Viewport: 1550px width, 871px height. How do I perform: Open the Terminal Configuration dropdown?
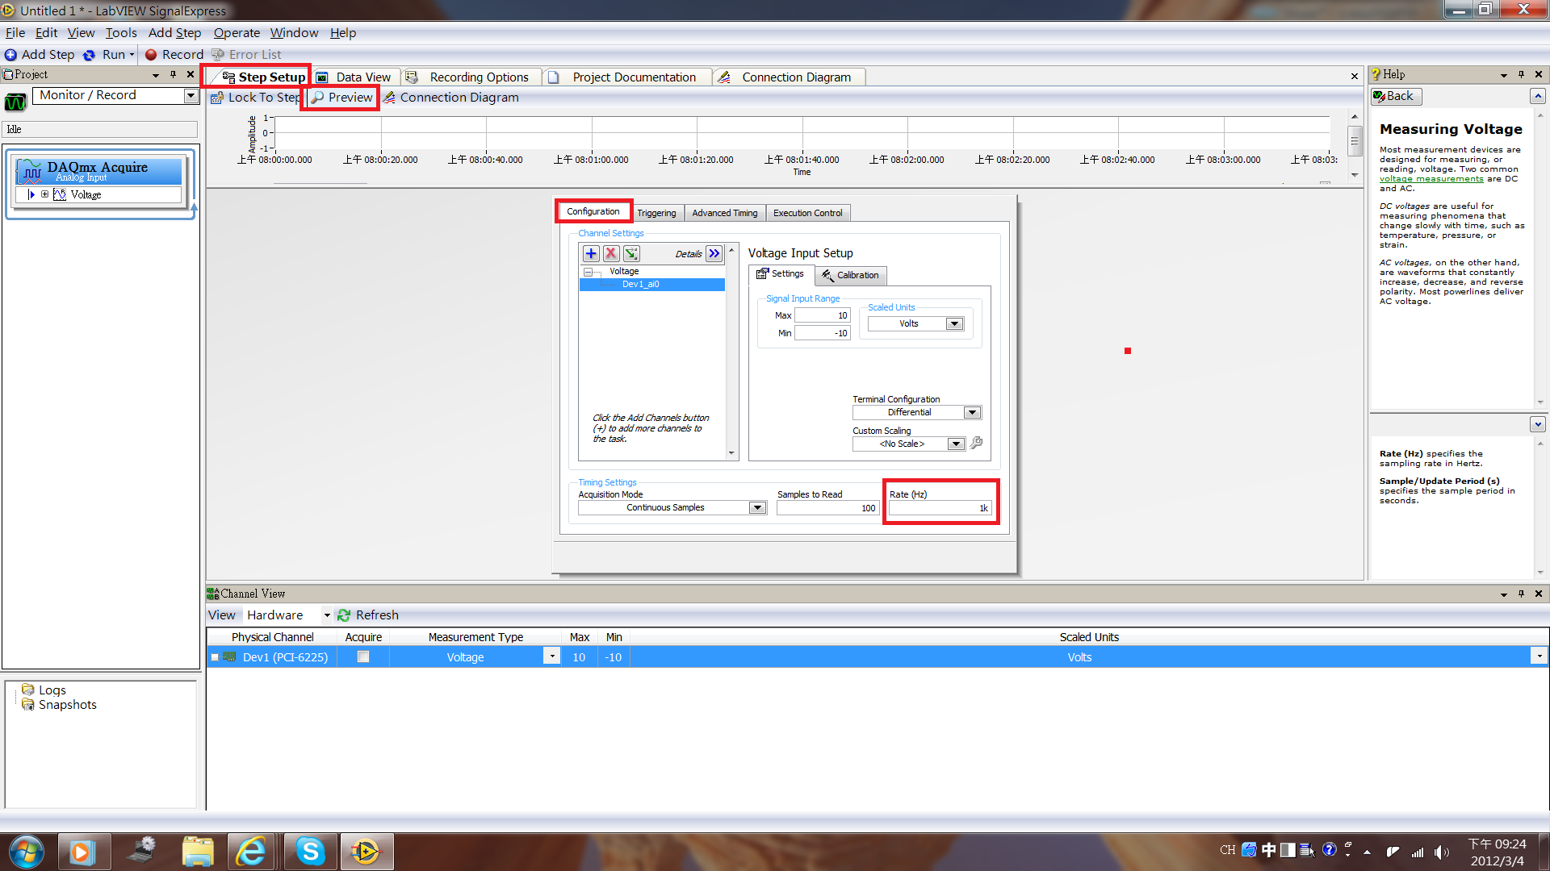[x=972, y=413]
